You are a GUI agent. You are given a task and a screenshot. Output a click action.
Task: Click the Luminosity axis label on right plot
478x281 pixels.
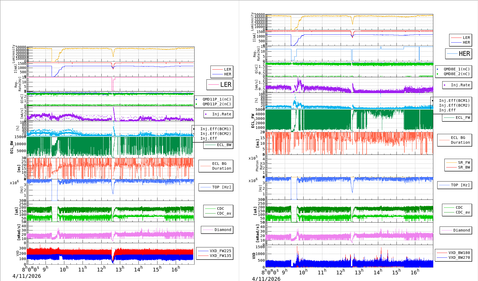(x=252, y=21)
